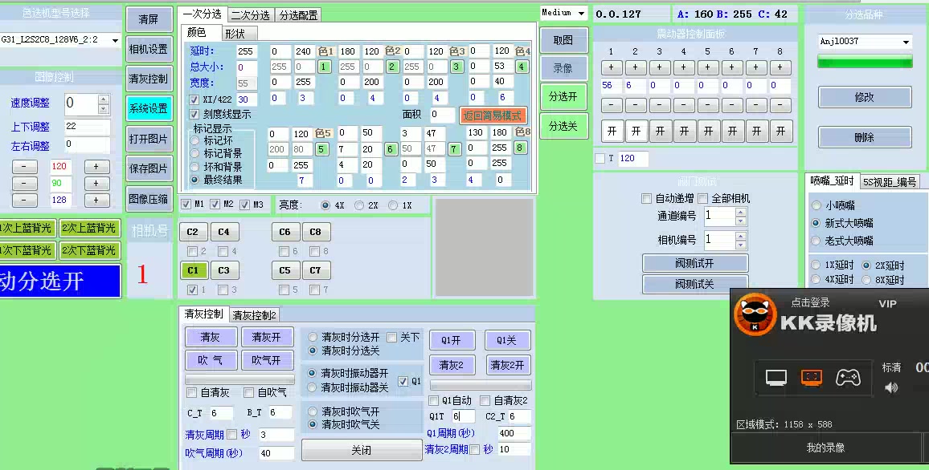Switch to the 形状 tab
The height and width of the screenshot is (470, 929).
point(235,34)
